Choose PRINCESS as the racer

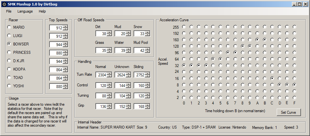point(9,52)
